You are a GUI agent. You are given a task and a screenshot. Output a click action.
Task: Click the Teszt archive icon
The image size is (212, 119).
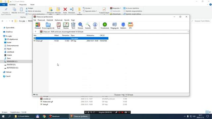click(x=59, y=25)
